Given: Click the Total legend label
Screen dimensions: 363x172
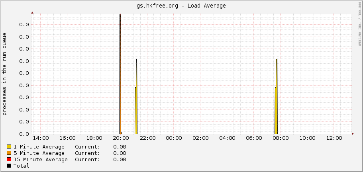Looking at the screenshot, I should click(21, 166).
